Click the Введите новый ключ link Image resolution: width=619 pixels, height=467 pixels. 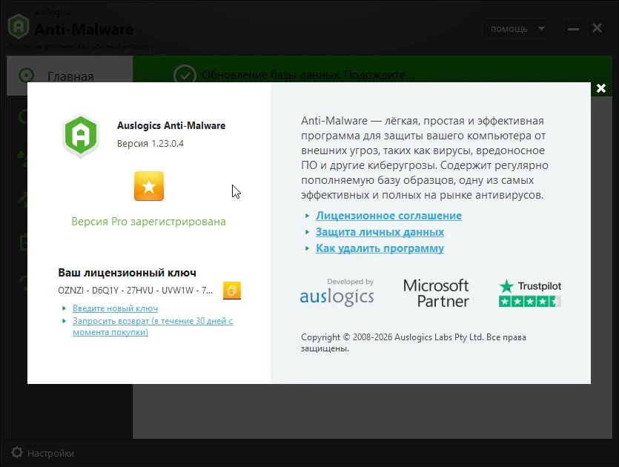[x=115, y=308]
